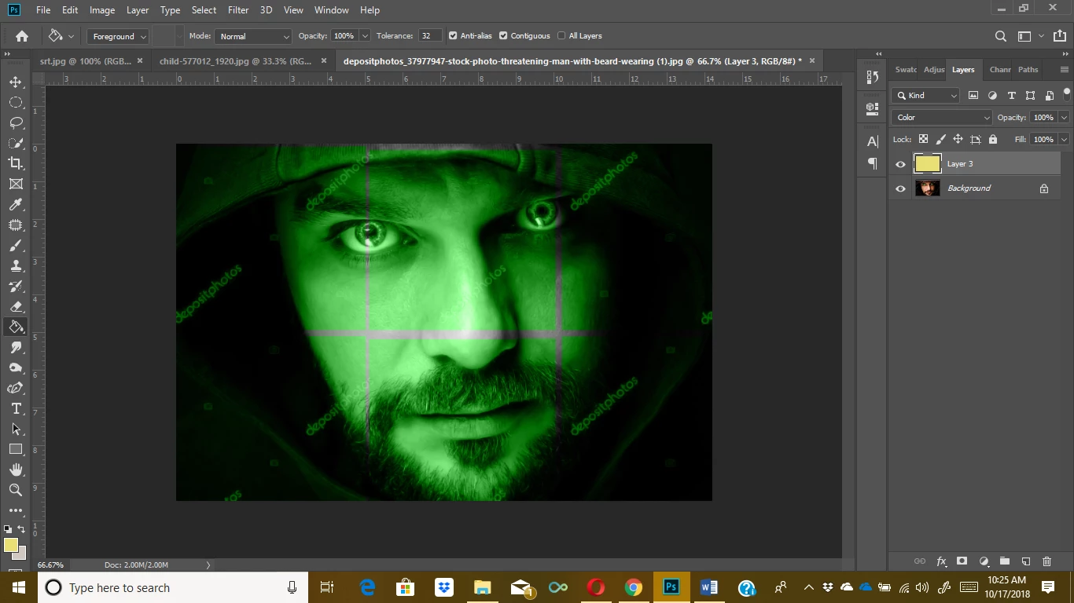Image resolution: width=1074 pixels, height=603 pixels.
Task: Open the layer Opacity slider dropdown
Action: pyautogui.click(x=1064, y=117)
